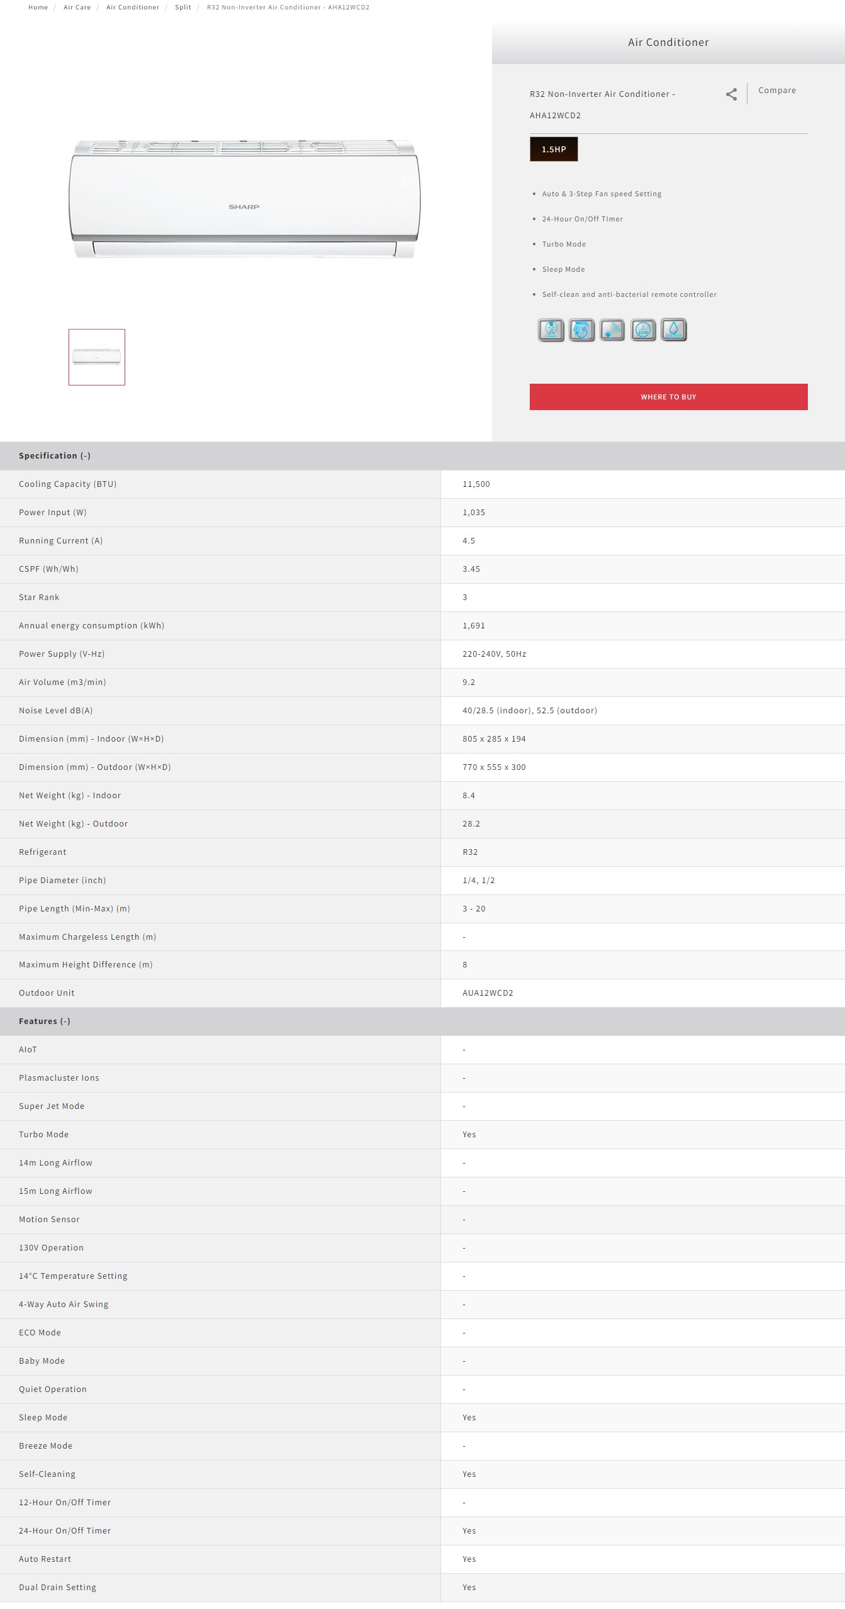
Task: Click the 'Motion Sensor' feature label
Action: coord(49,1220)
